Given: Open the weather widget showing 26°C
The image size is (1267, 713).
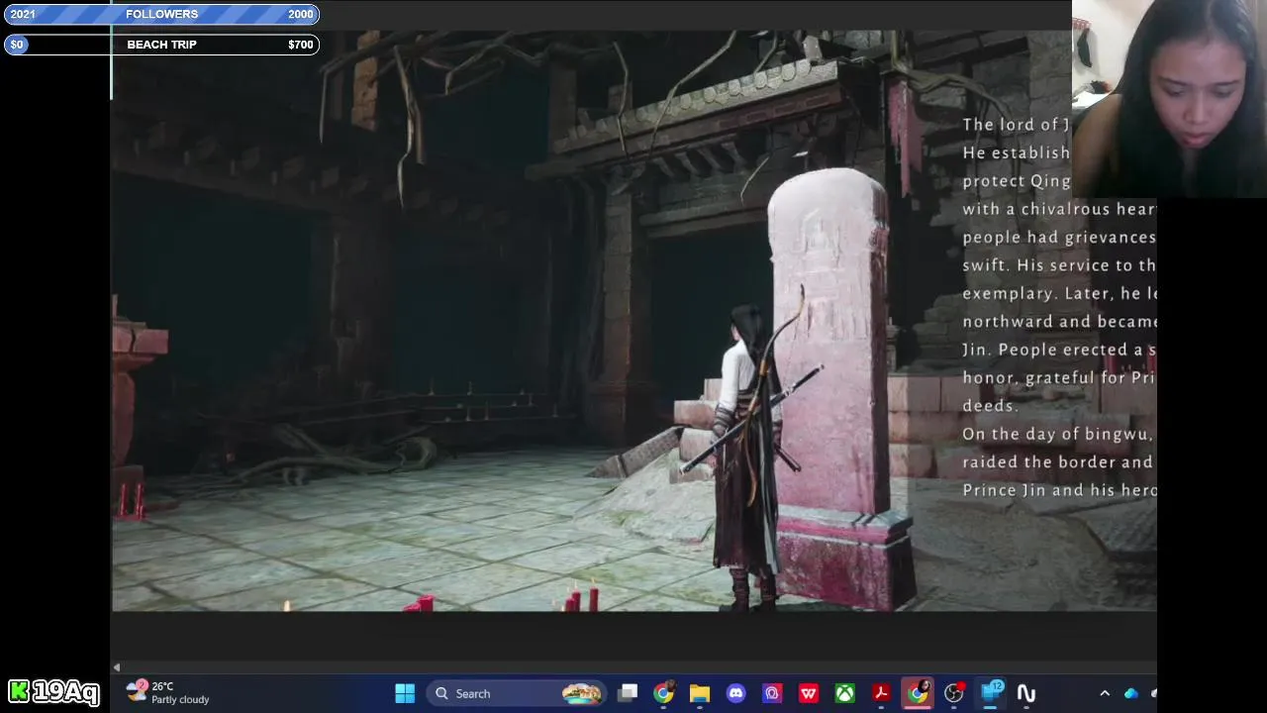Looking at the screenshot, I should tap(168, 692).
